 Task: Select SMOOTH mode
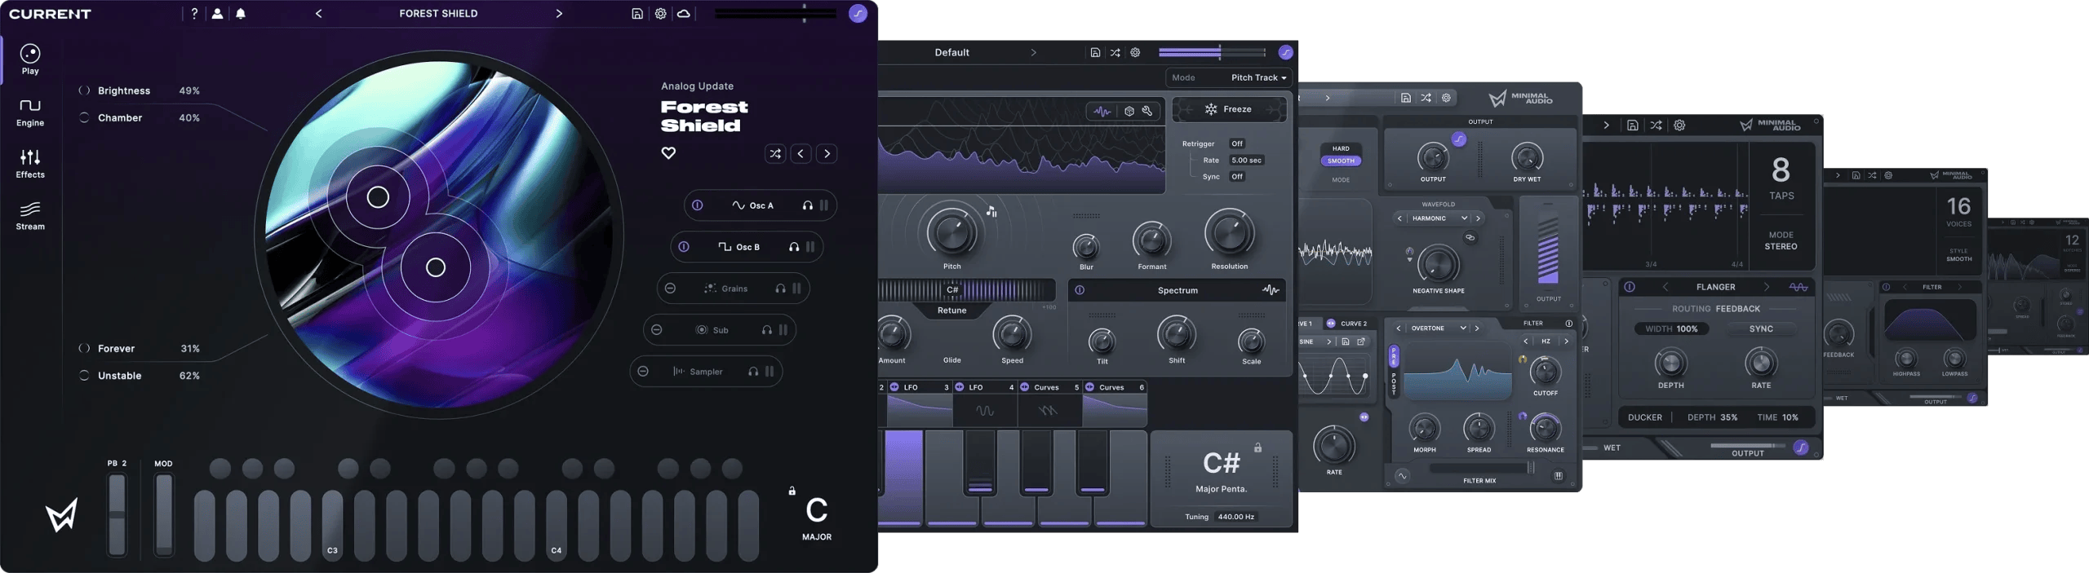click(1341, 161)
